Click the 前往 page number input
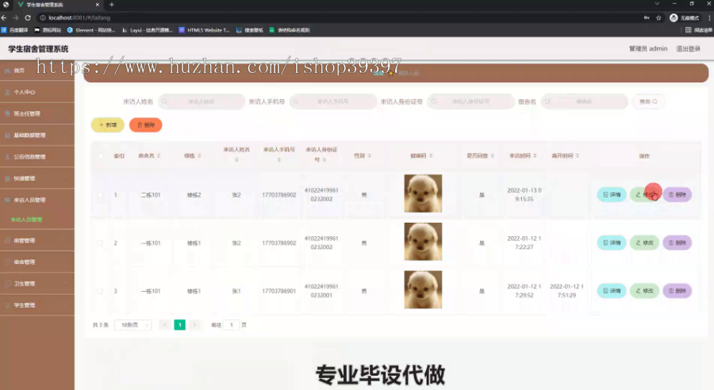Screen dimensions: 714x390 tap(232, 325)
